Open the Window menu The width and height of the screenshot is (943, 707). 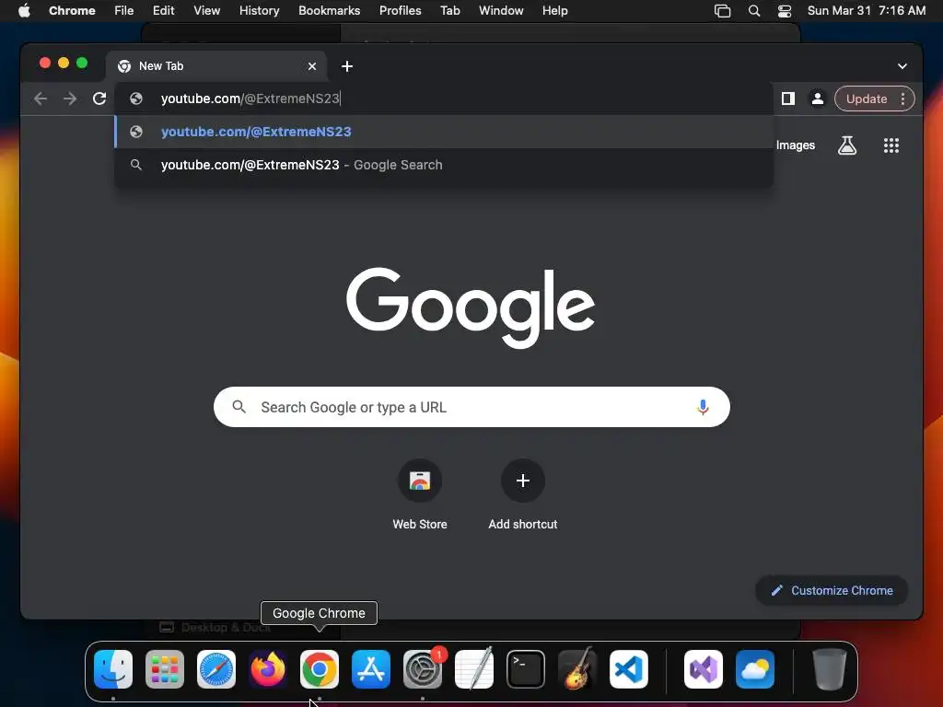point(501,11)
